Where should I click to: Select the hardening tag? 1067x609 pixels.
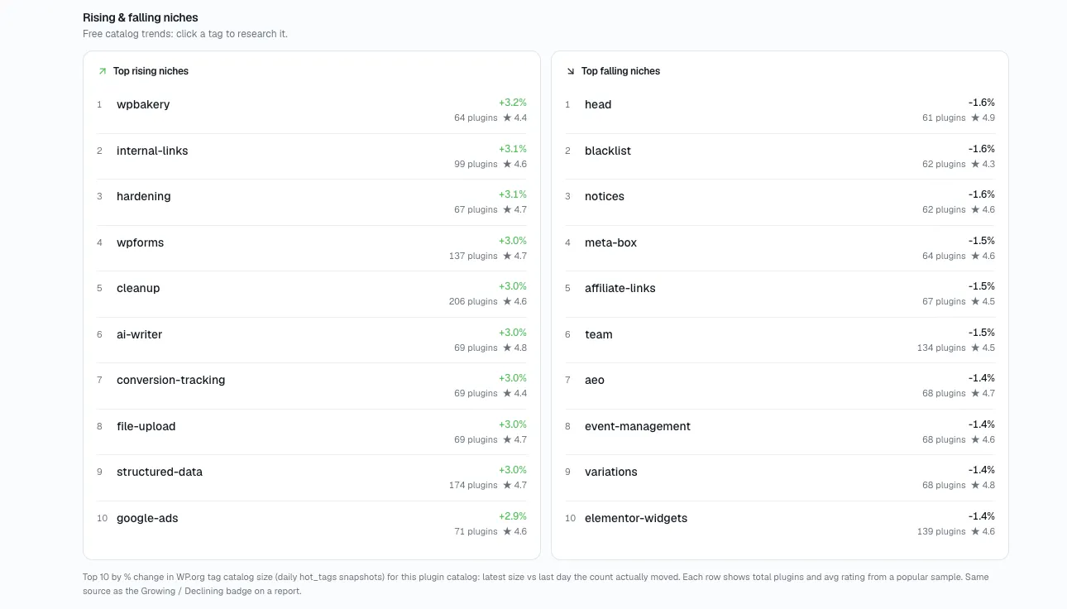click(144, 196)
